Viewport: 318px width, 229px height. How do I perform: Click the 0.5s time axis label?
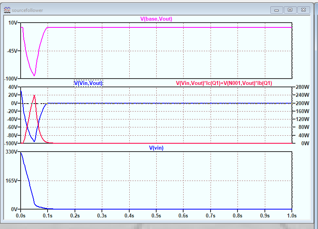point(156,216)
